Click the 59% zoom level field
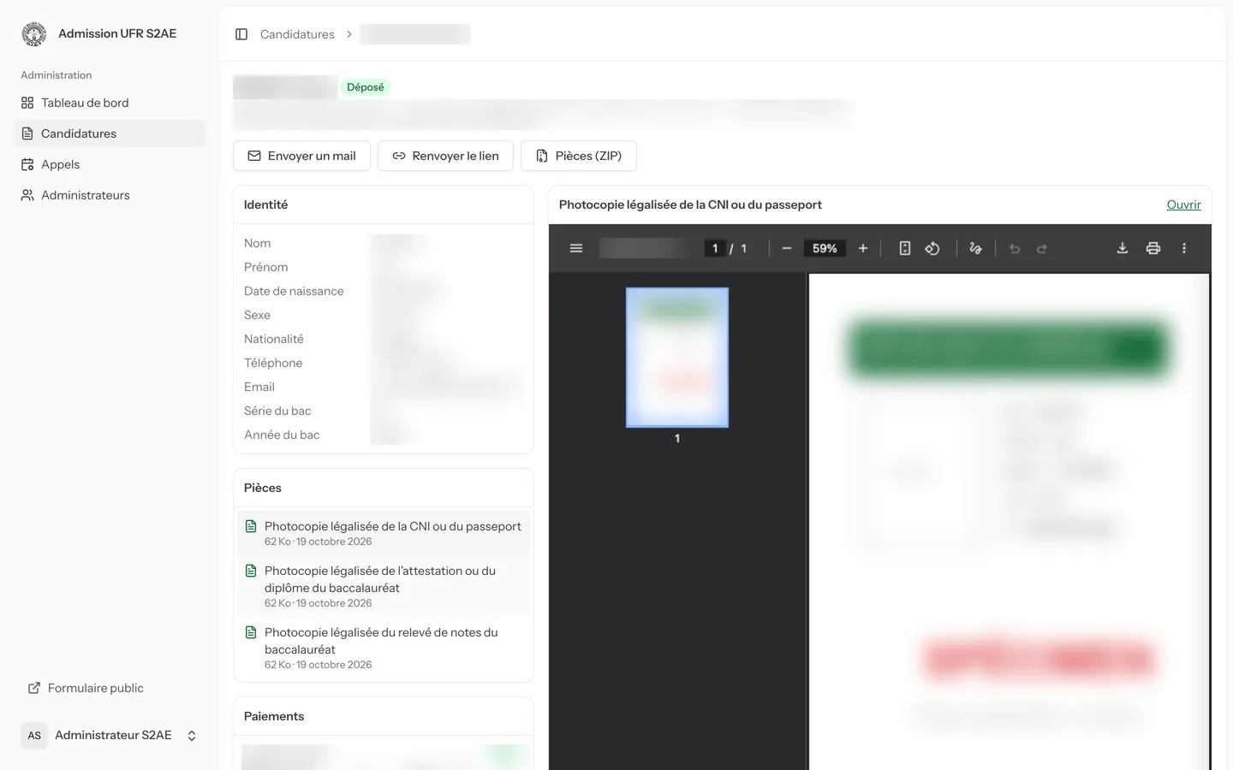The image size is (1233, 770). pyautogui.click(x=825, y=248)
